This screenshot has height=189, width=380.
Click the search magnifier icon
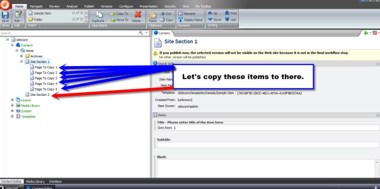pyautogui.click(x=141, y=33)
